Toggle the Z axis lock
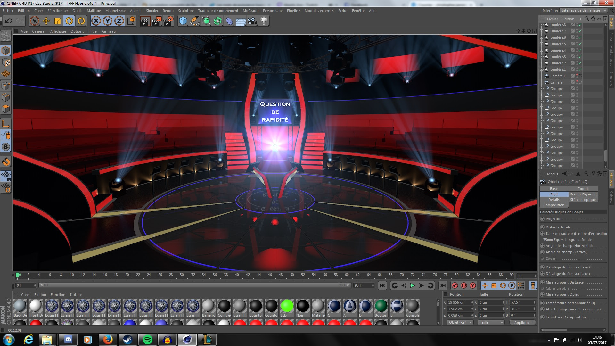The width and height of the screenshot is (615, 346). tap(119, 21)
